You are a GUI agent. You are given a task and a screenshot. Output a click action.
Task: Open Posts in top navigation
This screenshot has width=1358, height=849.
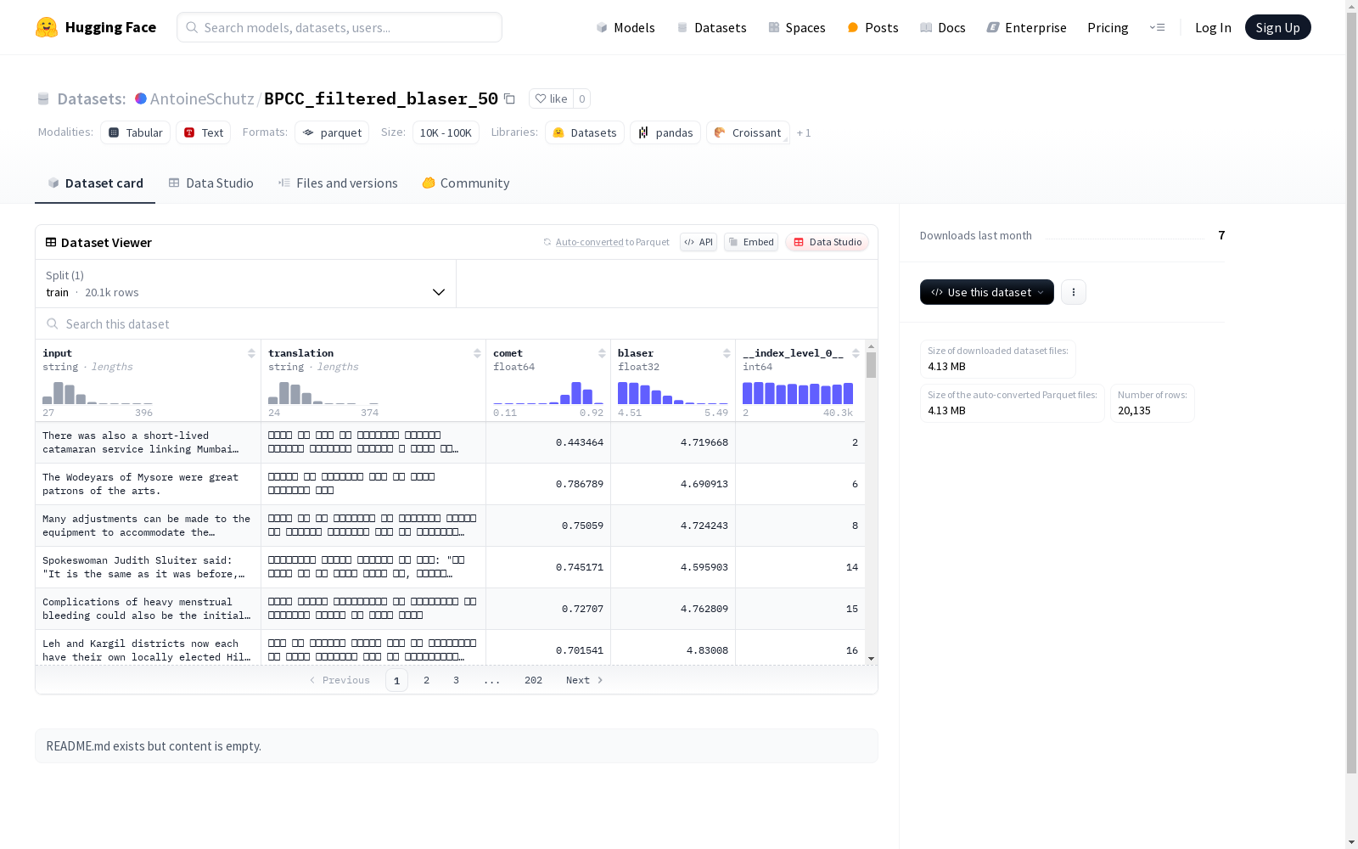click(x=873, y=27)
